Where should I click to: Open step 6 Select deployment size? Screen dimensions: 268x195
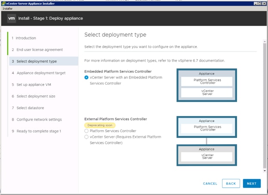coord(33,96)
